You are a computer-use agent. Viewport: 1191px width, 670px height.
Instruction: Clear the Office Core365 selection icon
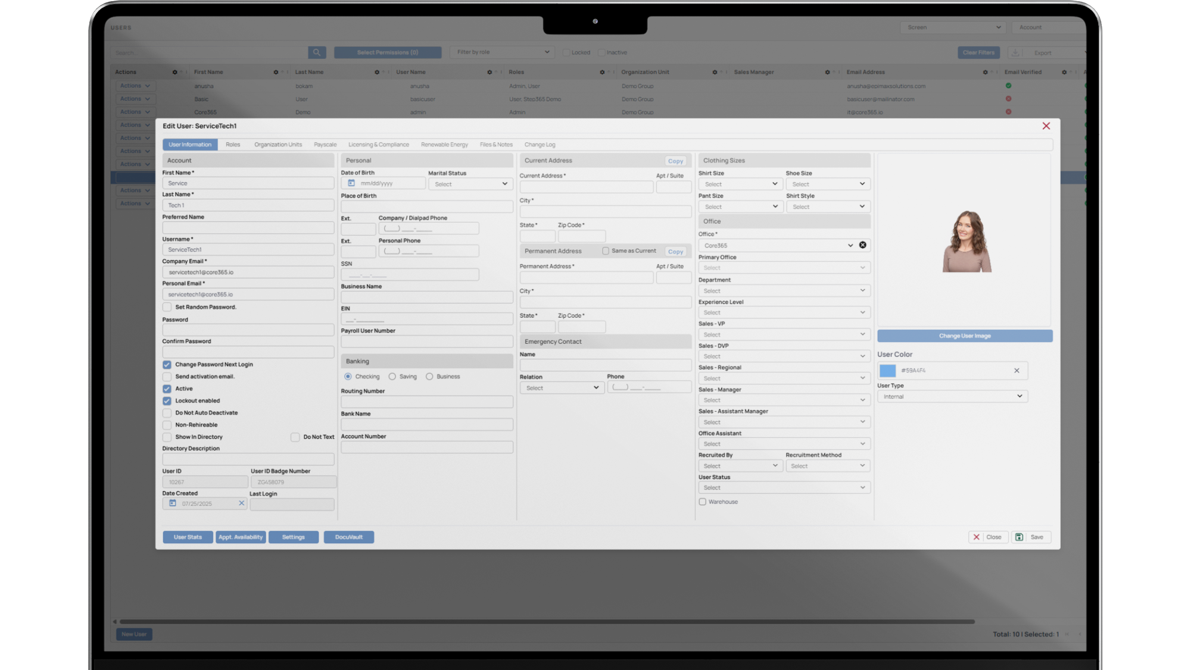pyautogui.click(x=862, y=245)
